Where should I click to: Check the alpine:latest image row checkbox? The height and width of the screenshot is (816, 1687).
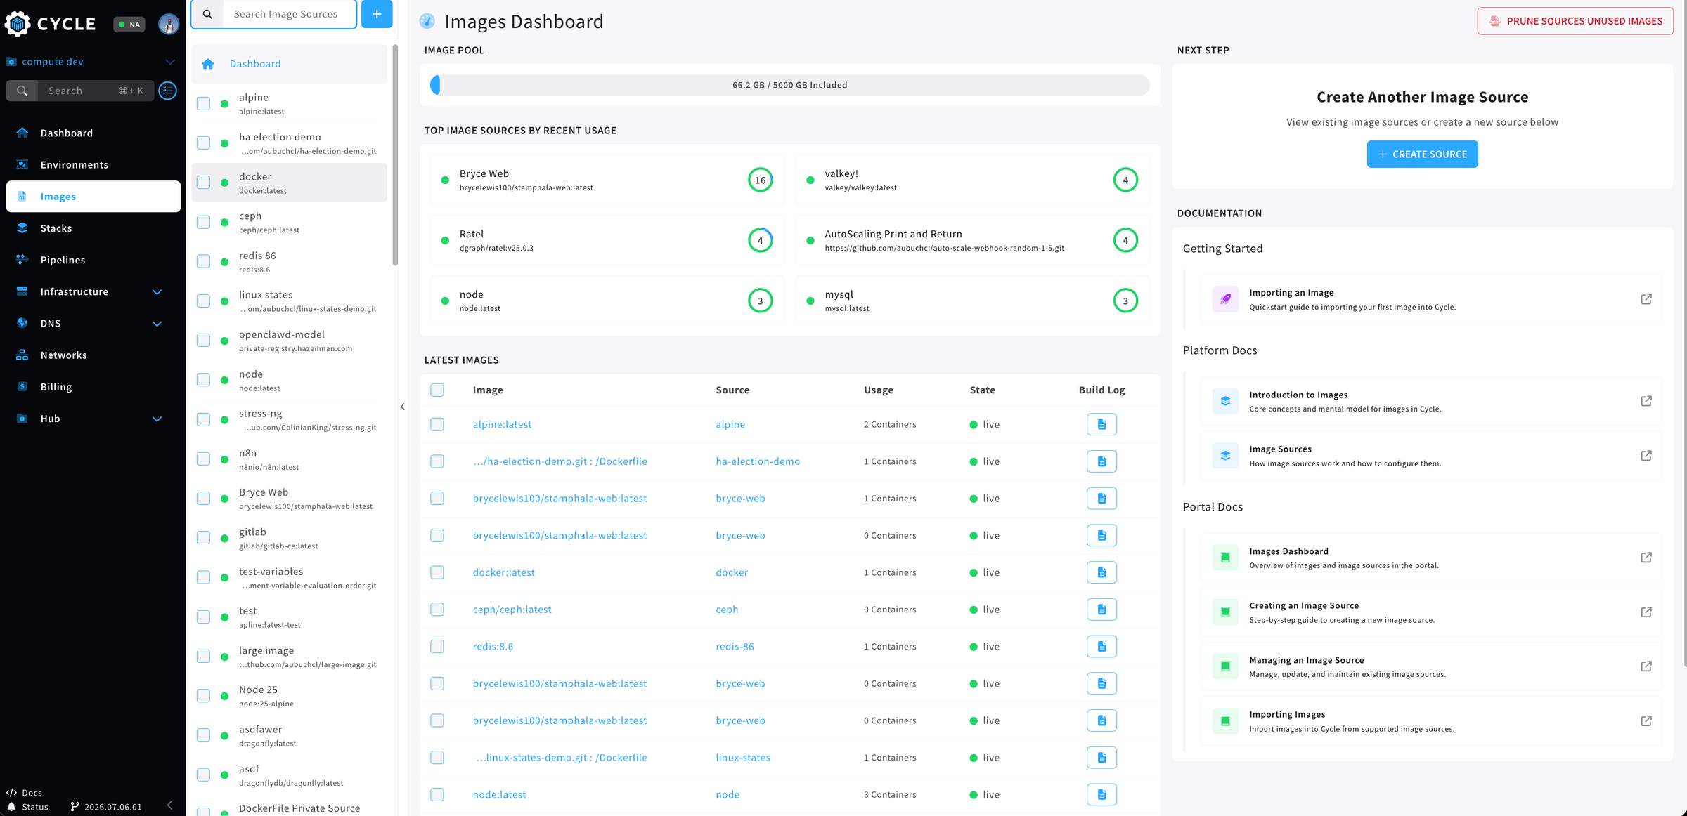(x=437, y=424)
